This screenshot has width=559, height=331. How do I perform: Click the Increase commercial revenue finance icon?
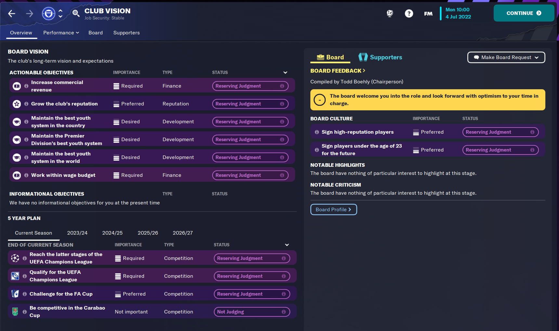(17, 86)
